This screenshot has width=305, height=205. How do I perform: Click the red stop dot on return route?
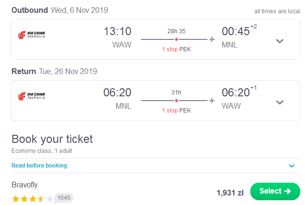pyautogui.click(x=177, y=101)
